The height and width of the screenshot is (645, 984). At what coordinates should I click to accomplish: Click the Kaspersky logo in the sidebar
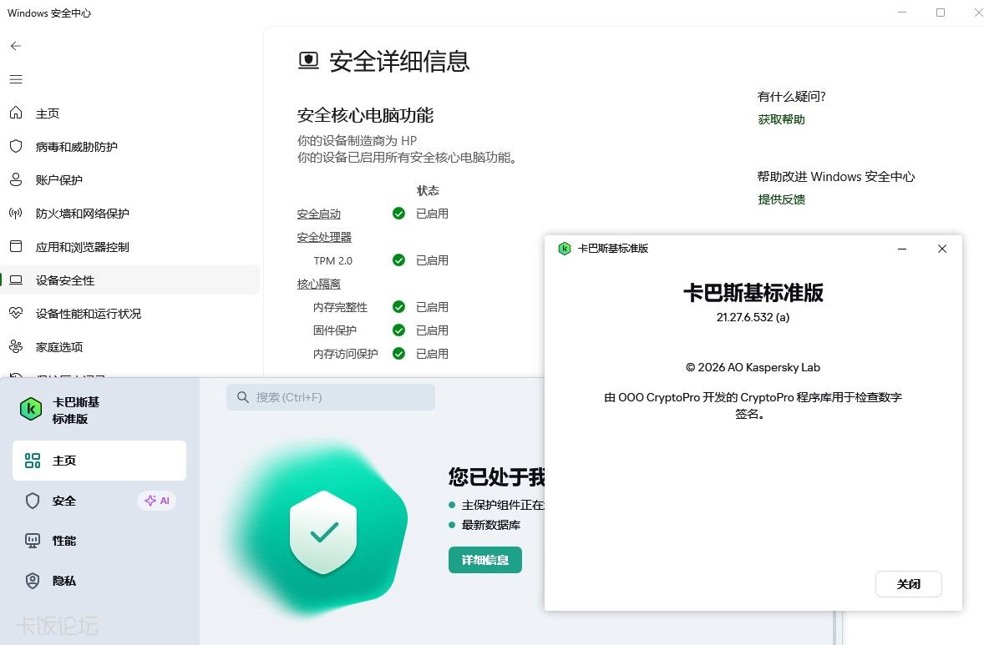pos(31,410)
